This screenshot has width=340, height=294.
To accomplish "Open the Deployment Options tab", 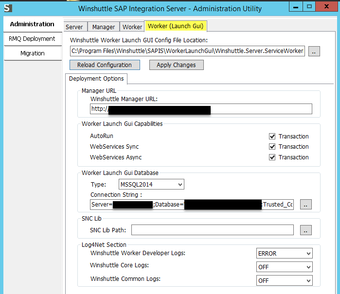I will pos(96,79).
